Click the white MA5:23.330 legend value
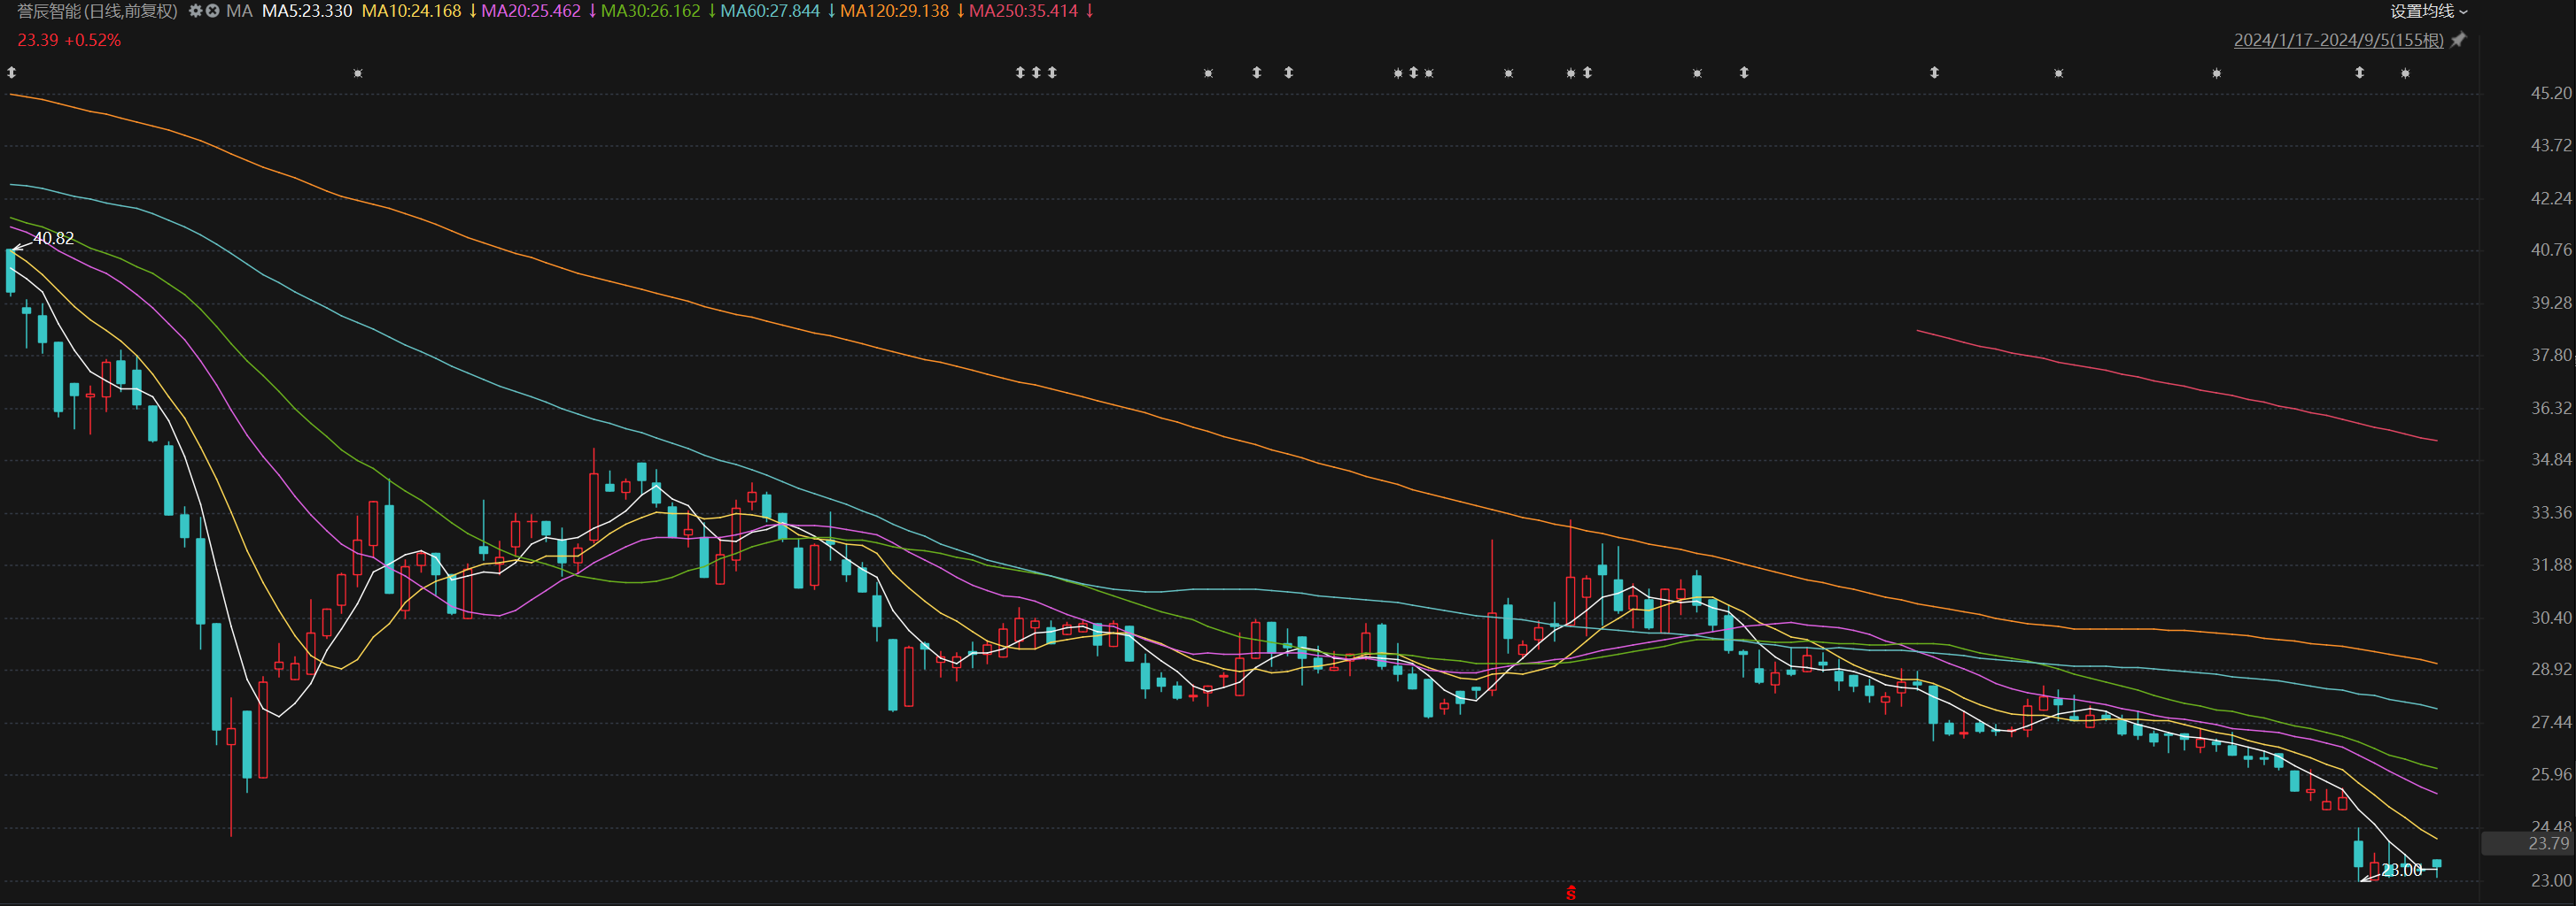The height and width of the screenshot is (906, 2576). click(x=307, y=11)
